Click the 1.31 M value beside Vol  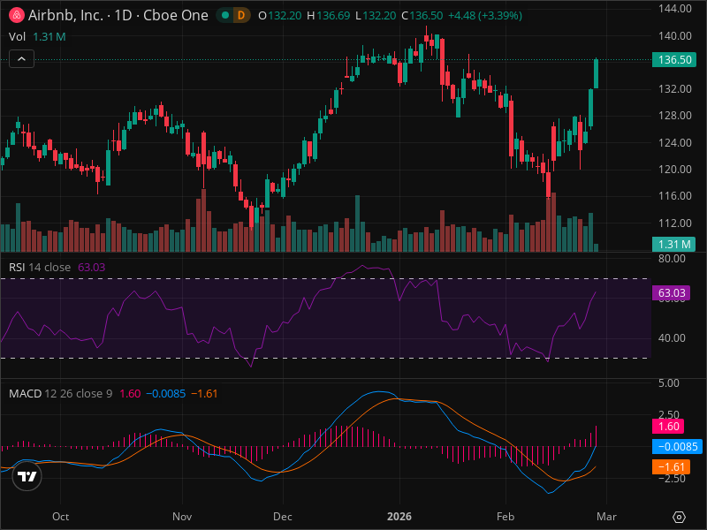pos(49,36)
